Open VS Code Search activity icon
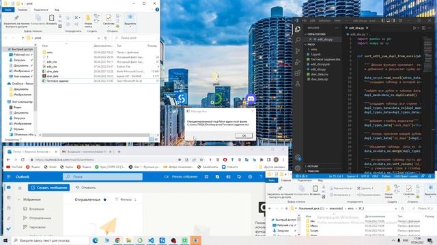437x245 pixels. (x=298, y=39)
